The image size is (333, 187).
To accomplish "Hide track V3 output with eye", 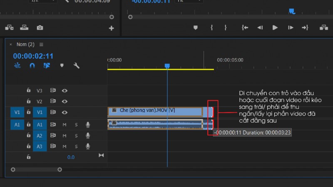I will 65,91.
